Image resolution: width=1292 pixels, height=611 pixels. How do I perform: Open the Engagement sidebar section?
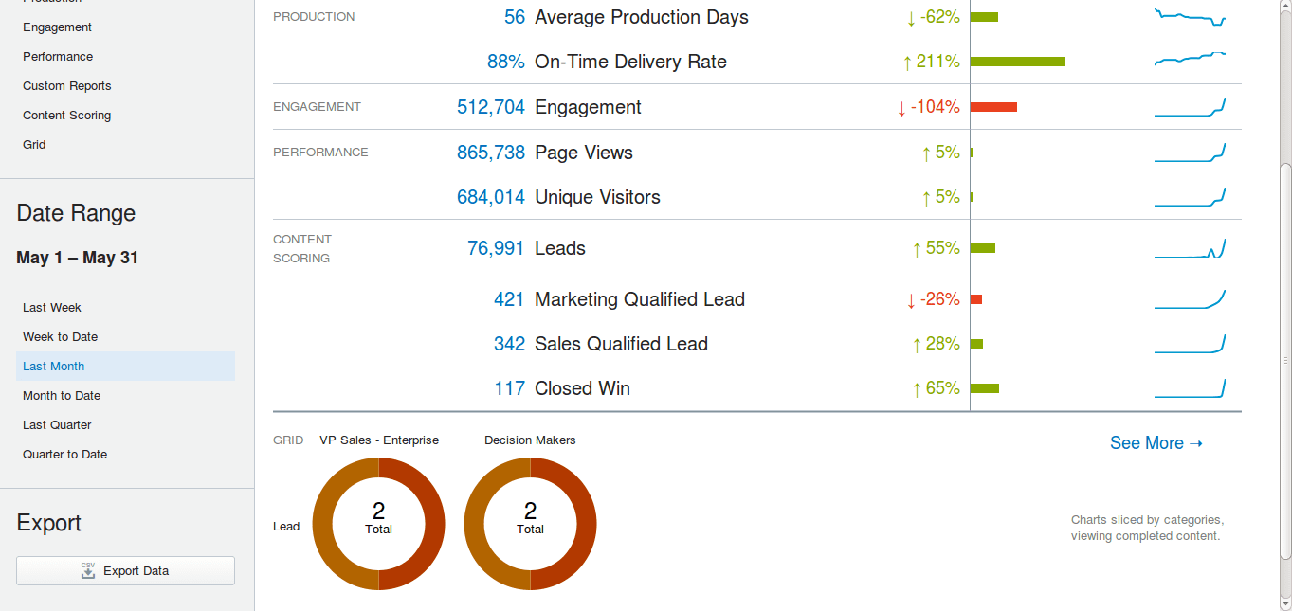pos(58,27)
